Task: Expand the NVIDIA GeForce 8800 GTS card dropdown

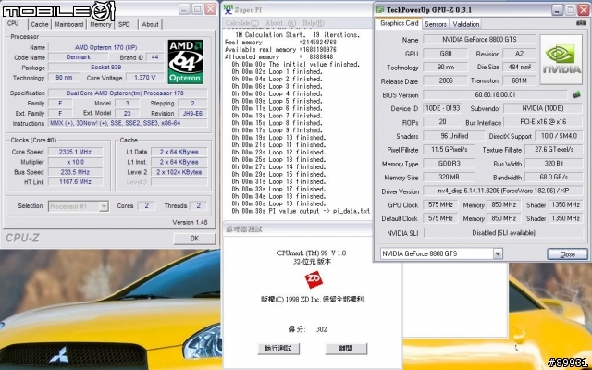Action: (x=498, y=253)
